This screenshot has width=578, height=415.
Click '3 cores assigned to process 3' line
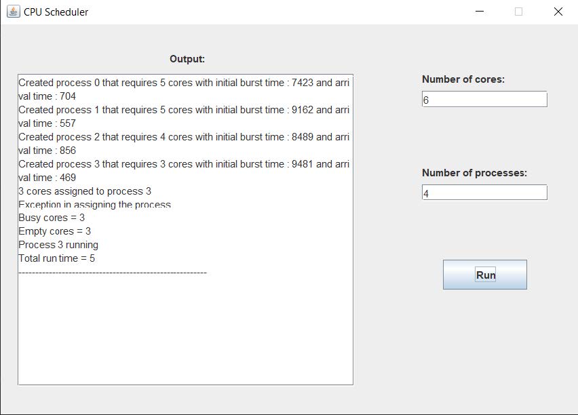click(85, 191)
